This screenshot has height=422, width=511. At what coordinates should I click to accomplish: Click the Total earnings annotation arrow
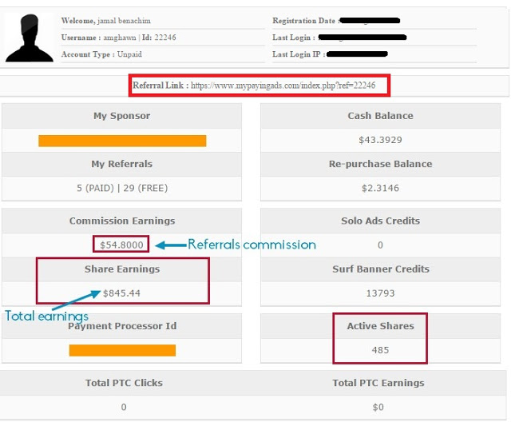(77, 300)
